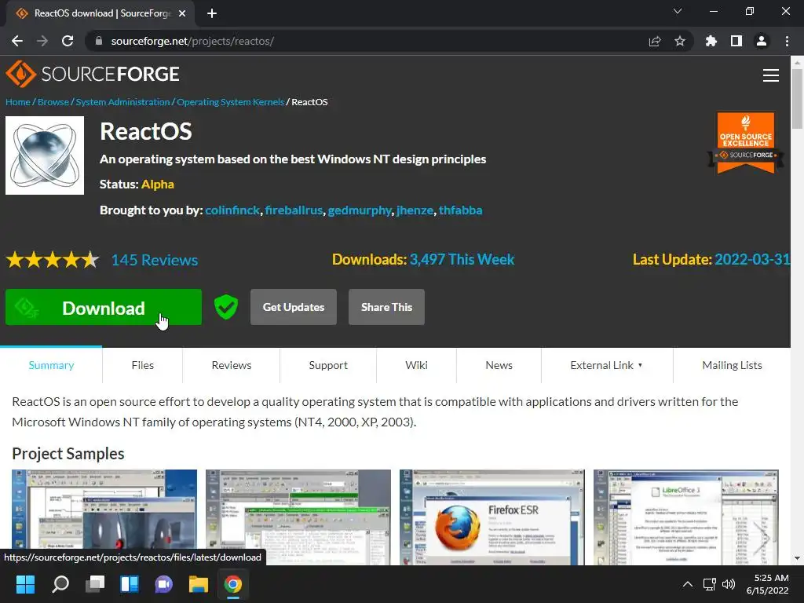Click the scrollbar down arrow

coord(797,558)
